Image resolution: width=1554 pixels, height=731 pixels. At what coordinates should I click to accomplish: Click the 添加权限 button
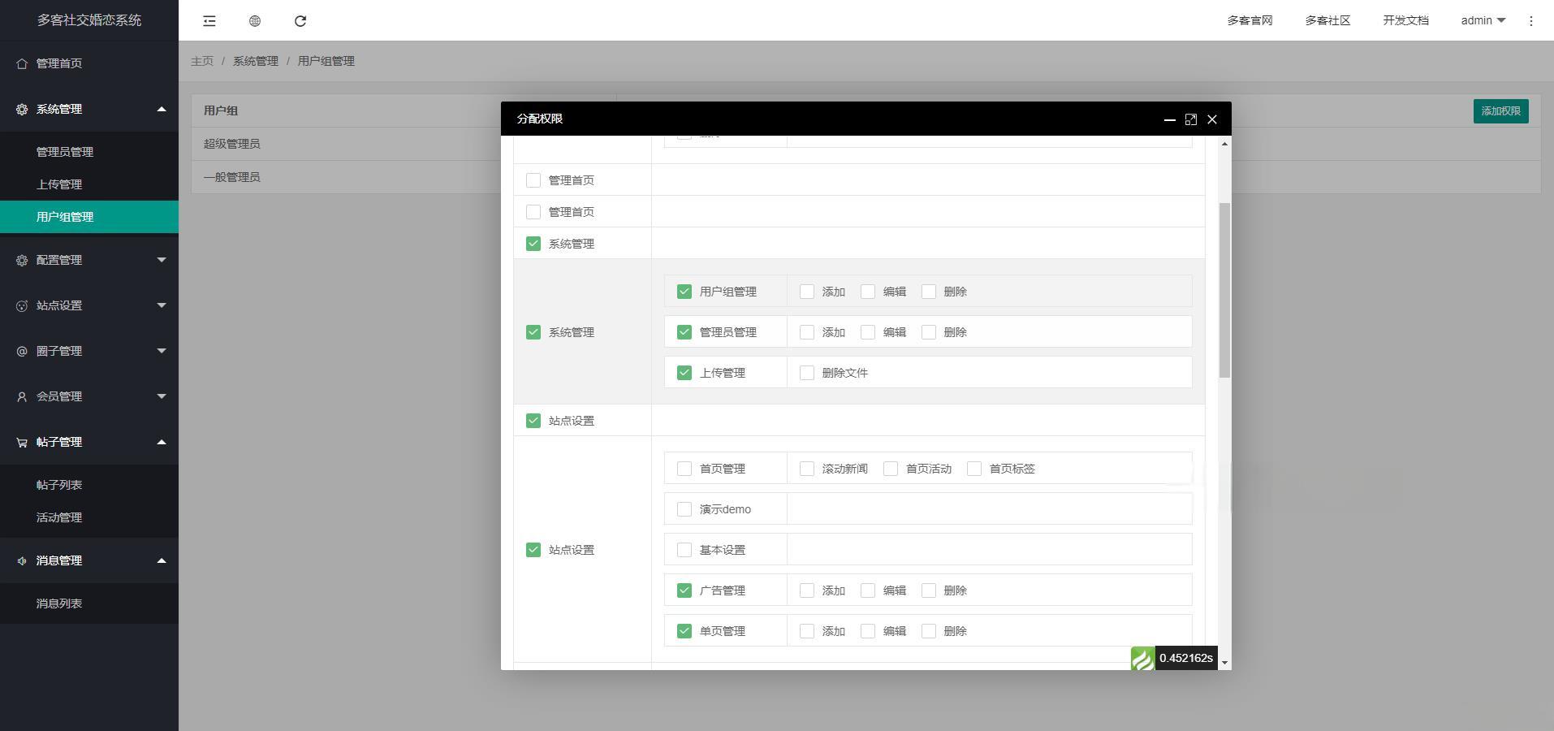[x=1500, y=111]
